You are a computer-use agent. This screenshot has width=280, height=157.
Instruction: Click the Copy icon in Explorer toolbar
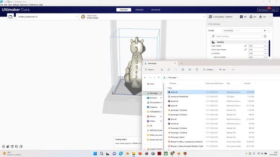click(x=169, y=70)
